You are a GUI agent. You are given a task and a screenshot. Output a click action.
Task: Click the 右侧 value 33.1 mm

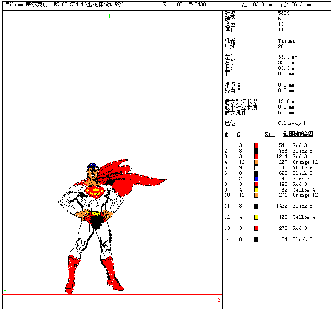point(288,63)
